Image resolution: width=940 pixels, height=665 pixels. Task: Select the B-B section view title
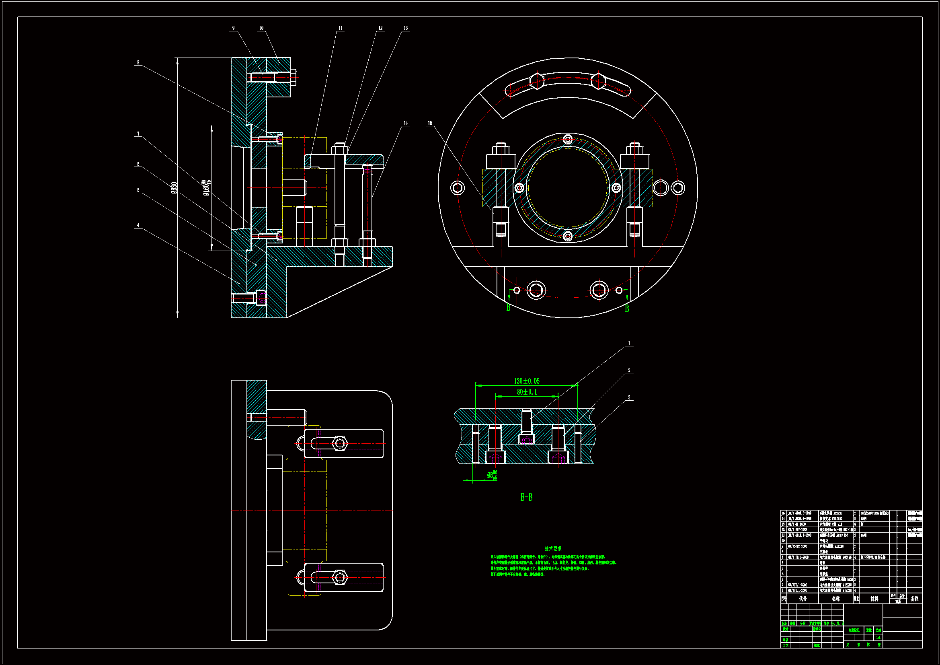[x=526, y=497]
